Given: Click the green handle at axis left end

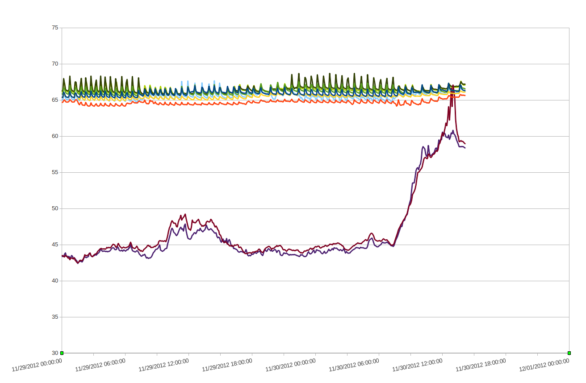Looking at the screenshot, I should (x=62, y=353).
